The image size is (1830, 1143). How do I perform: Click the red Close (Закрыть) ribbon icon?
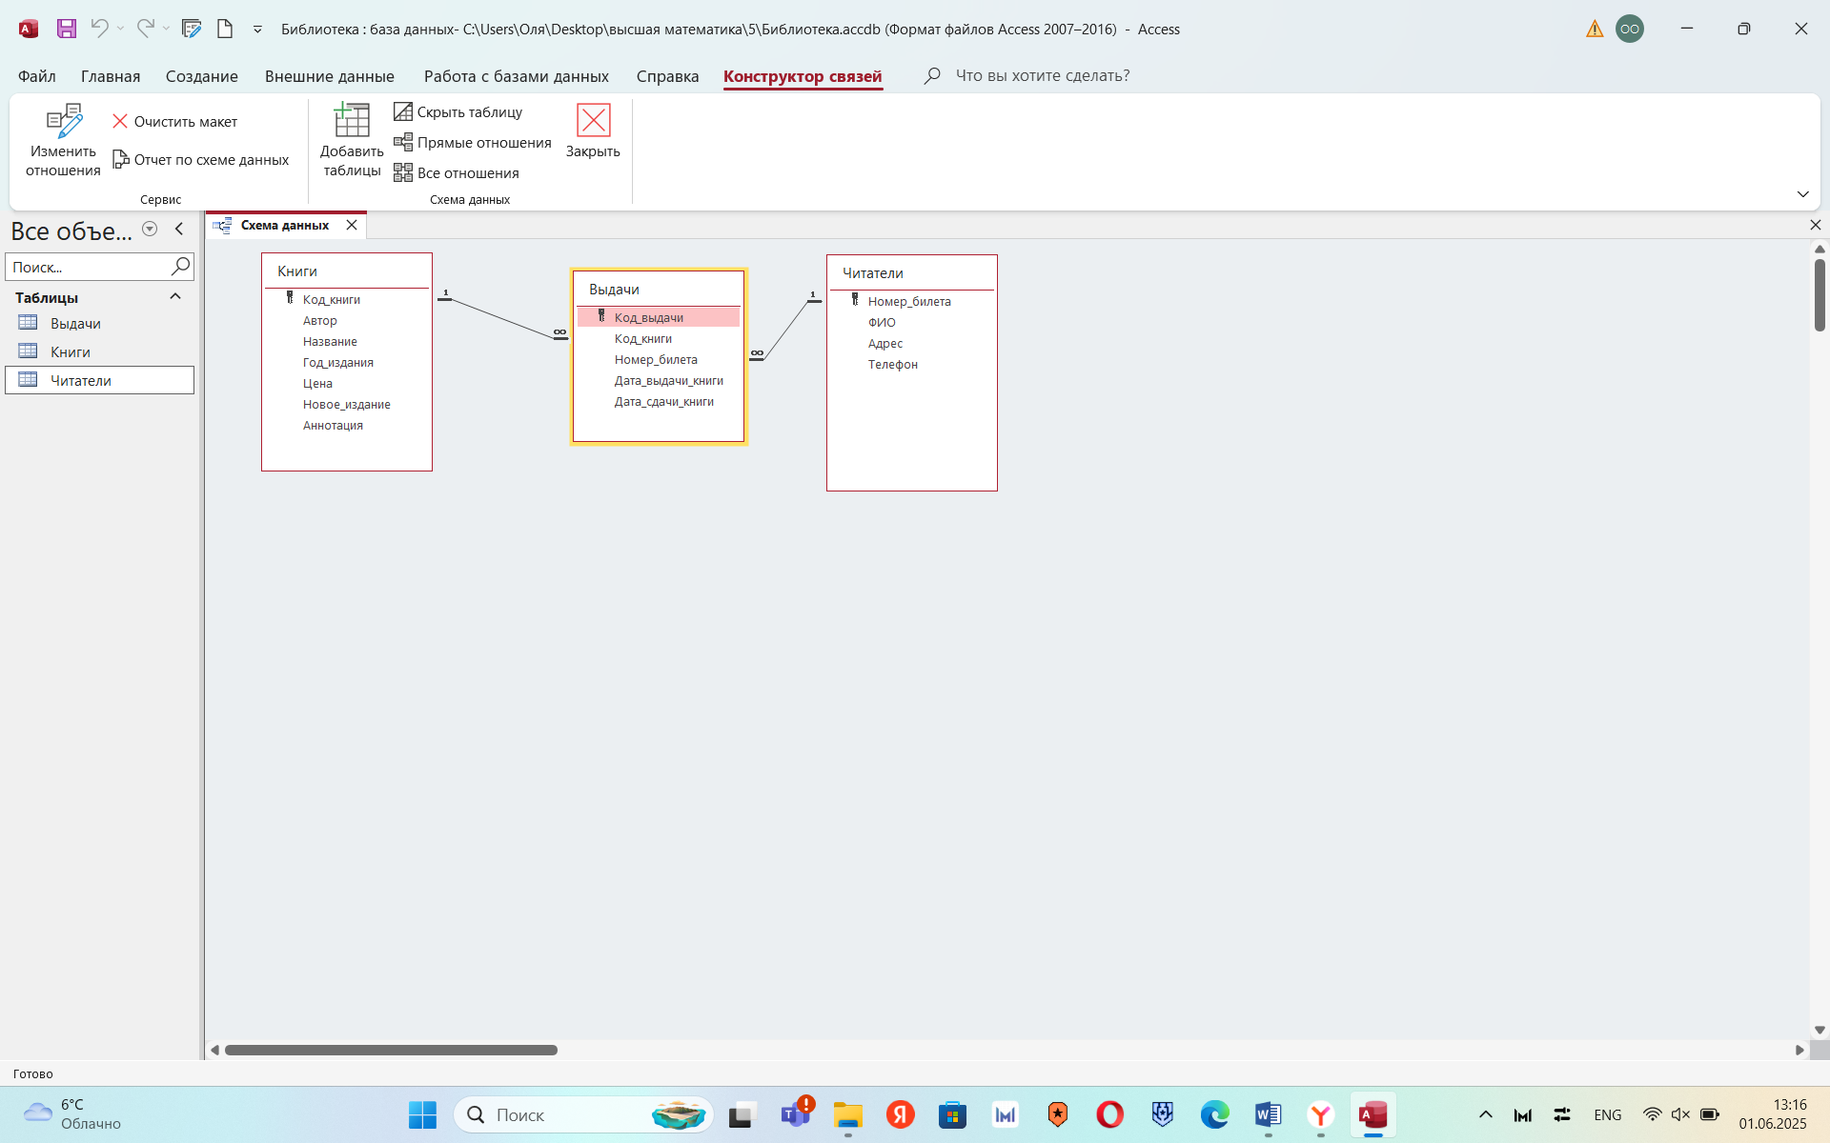pyautogui.click(x=593, y=121)
